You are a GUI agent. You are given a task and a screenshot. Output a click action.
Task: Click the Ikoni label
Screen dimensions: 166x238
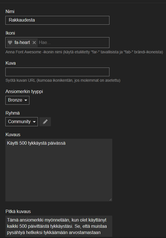coord(10,33)
